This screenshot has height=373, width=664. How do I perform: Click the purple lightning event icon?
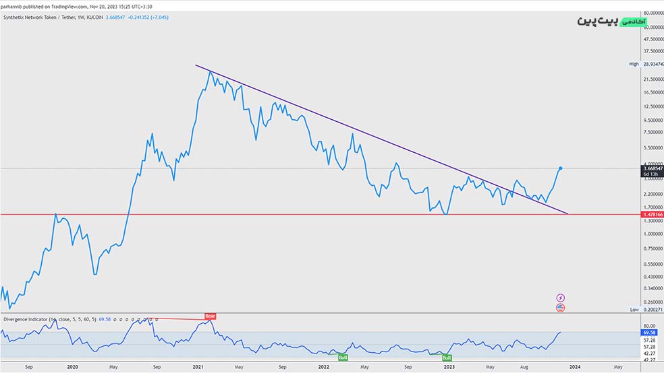(x=560, y=298)
